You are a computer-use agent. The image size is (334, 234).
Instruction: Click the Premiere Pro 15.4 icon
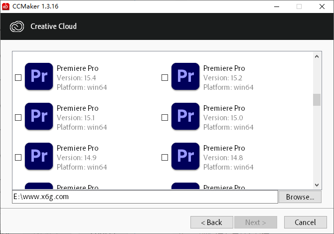pos(38,77)
